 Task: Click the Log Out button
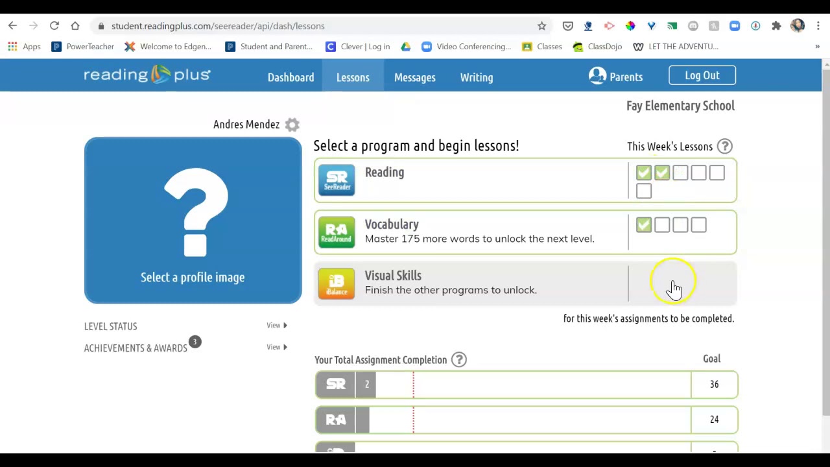(702, 75)
